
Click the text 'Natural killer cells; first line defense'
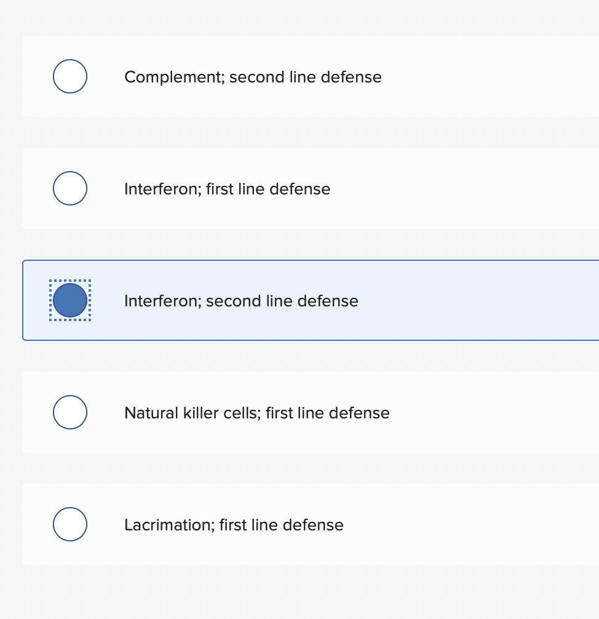pyautogui.click(x=257, y=413)
